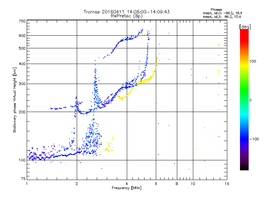Click the y-axis tick label "100"
267x200 pixels.
coord(22,160)
